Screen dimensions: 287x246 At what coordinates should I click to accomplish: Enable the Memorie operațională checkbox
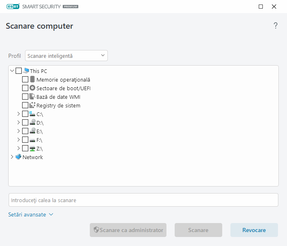pos(25,80)
